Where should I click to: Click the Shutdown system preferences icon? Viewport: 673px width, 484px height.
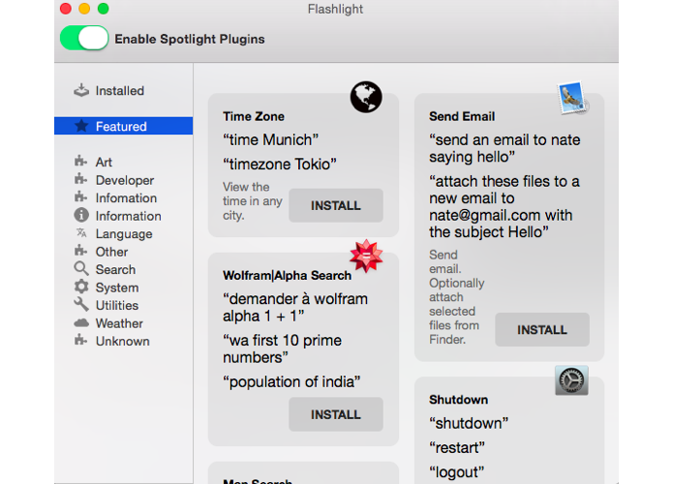pos(571,380)
